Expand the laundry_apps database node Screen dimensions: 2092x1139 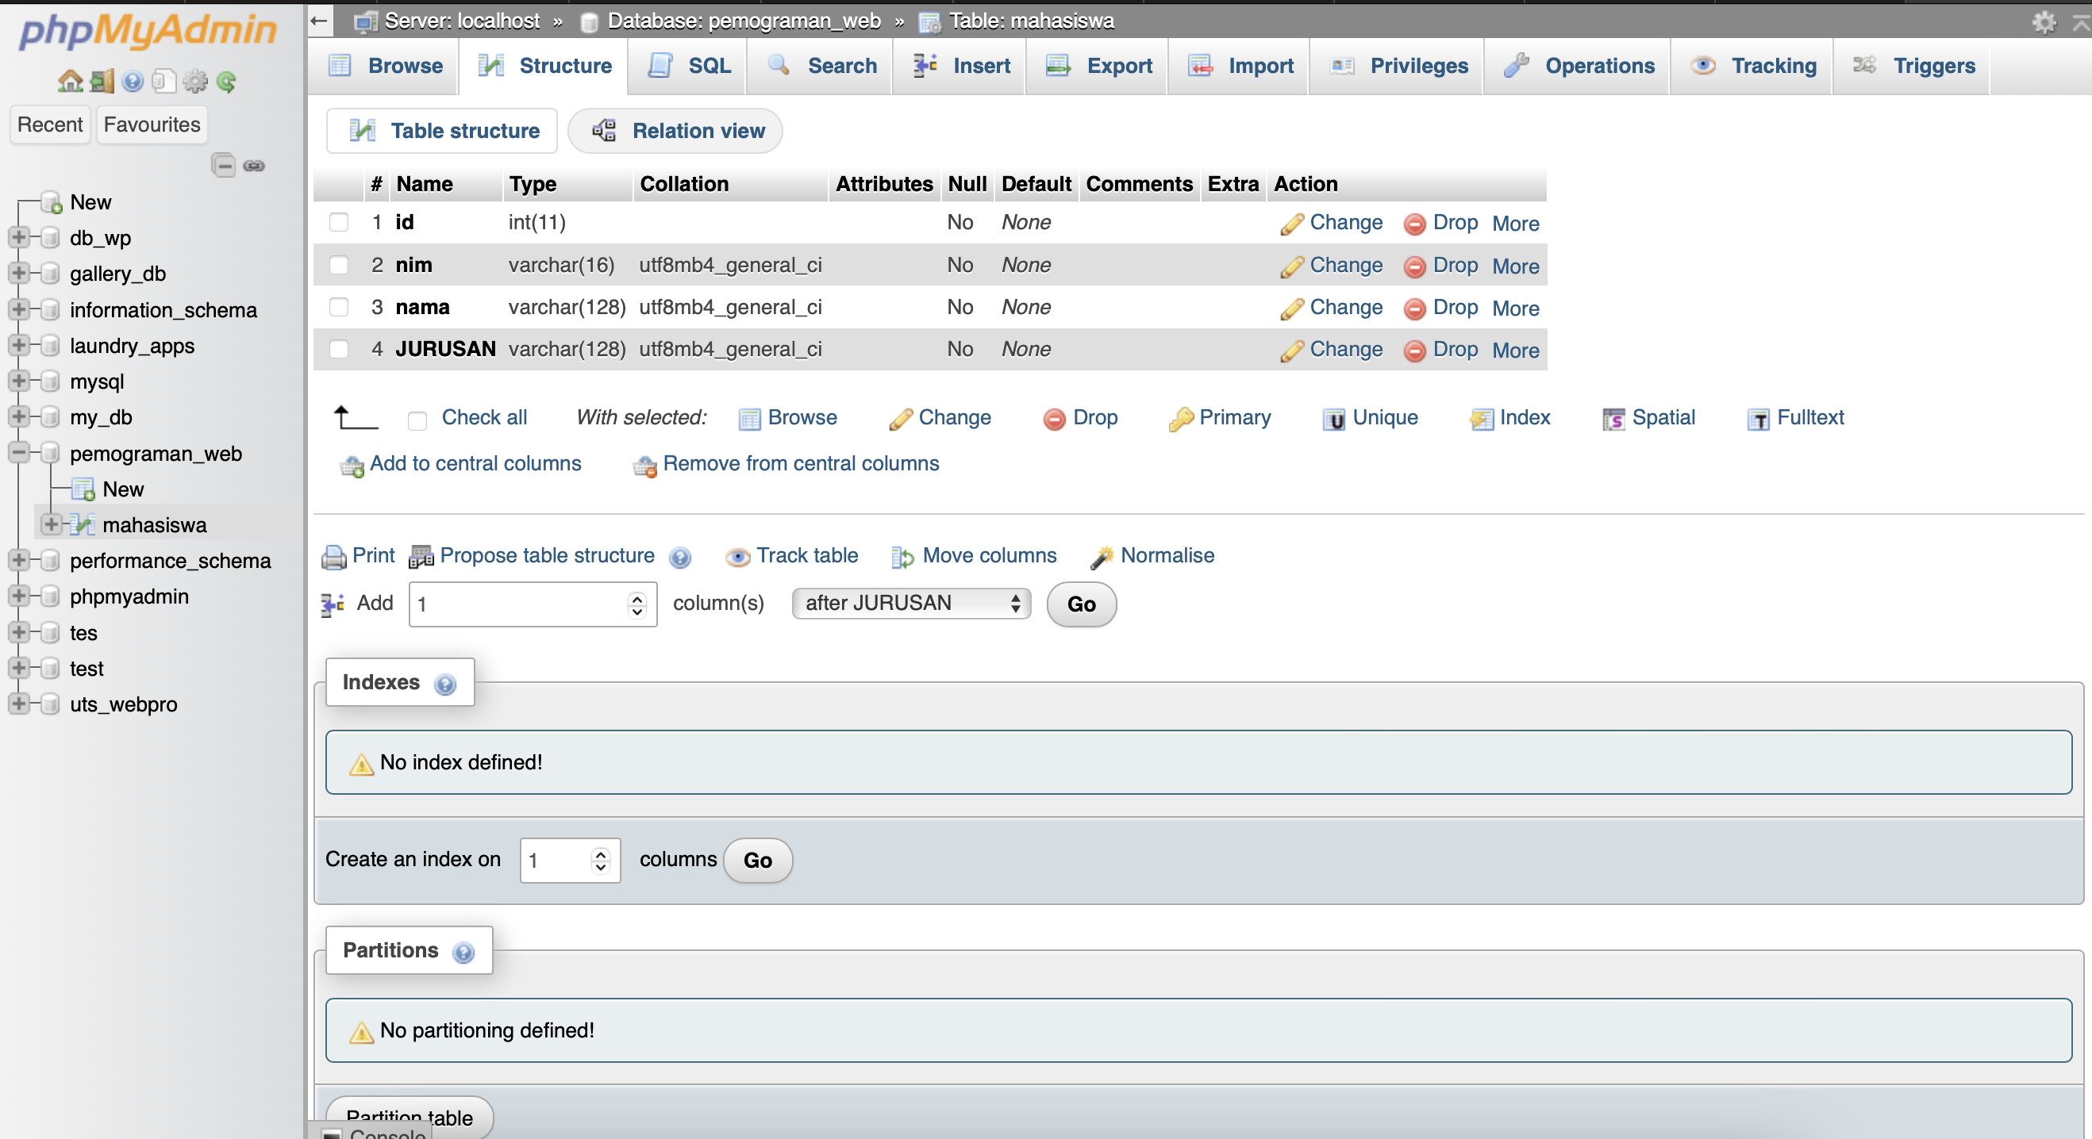[18, 345]
